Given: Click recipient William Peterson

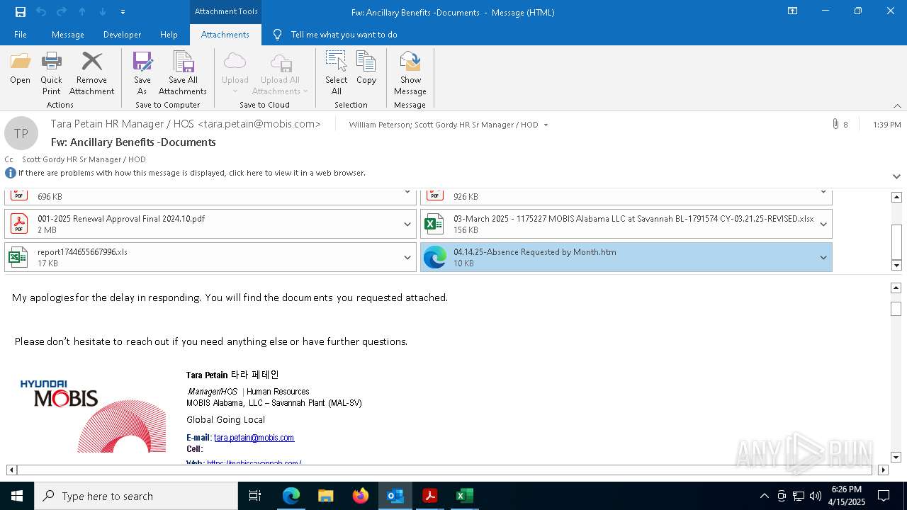Looking at the screenshot, I should tap(379, 125).
